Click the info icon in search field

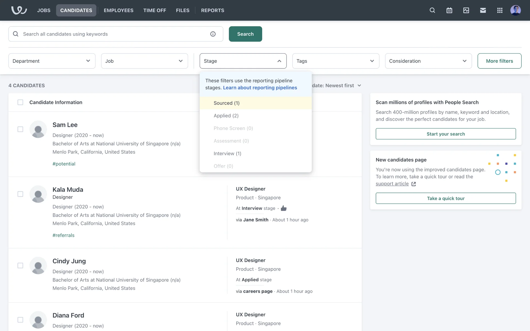coord(213,34)
